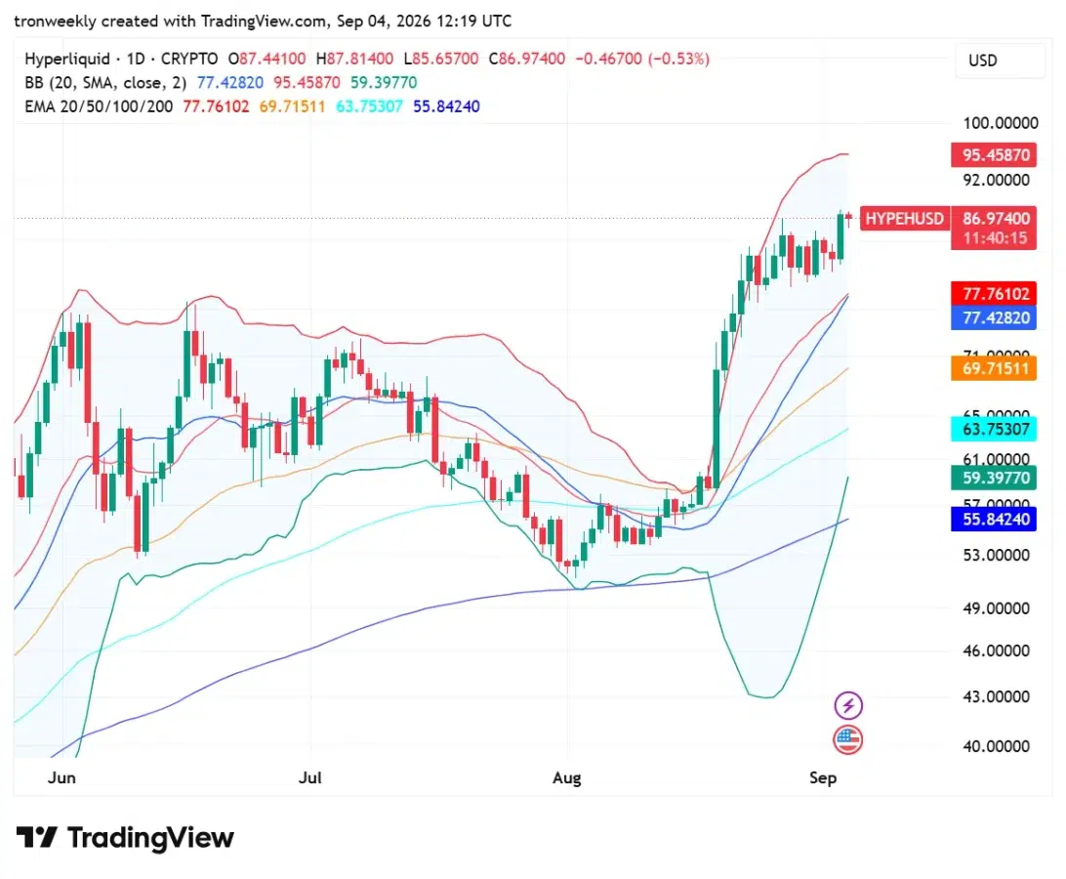
Task: Click the cyan EMA value 63.75307 in legend
Action: coord(369,106)
